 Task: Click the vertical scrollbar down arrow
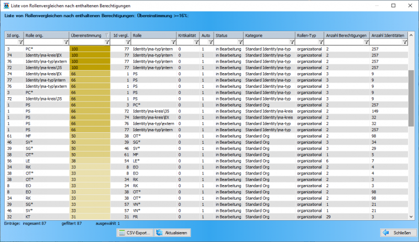411,216
